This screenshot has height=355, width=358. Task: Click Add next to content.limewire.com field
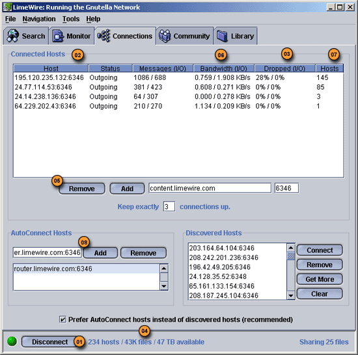click(127, 189)
